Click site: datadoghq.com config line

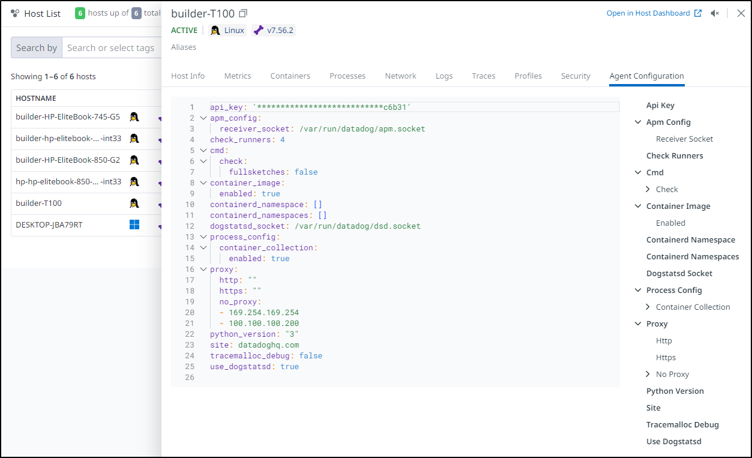[x=254, y=345]
